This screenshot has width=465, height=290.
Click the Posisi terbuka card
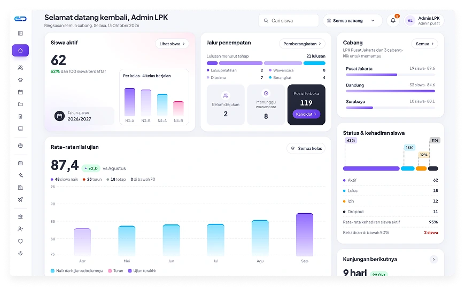[306, 105]
